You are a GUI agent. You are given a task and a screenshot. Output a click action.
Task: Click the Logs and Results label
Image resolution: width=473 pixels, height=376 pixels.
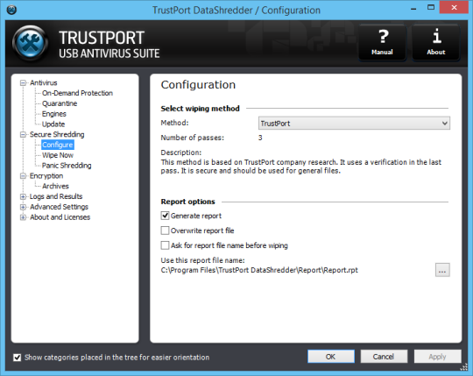(x=56, y=196)
